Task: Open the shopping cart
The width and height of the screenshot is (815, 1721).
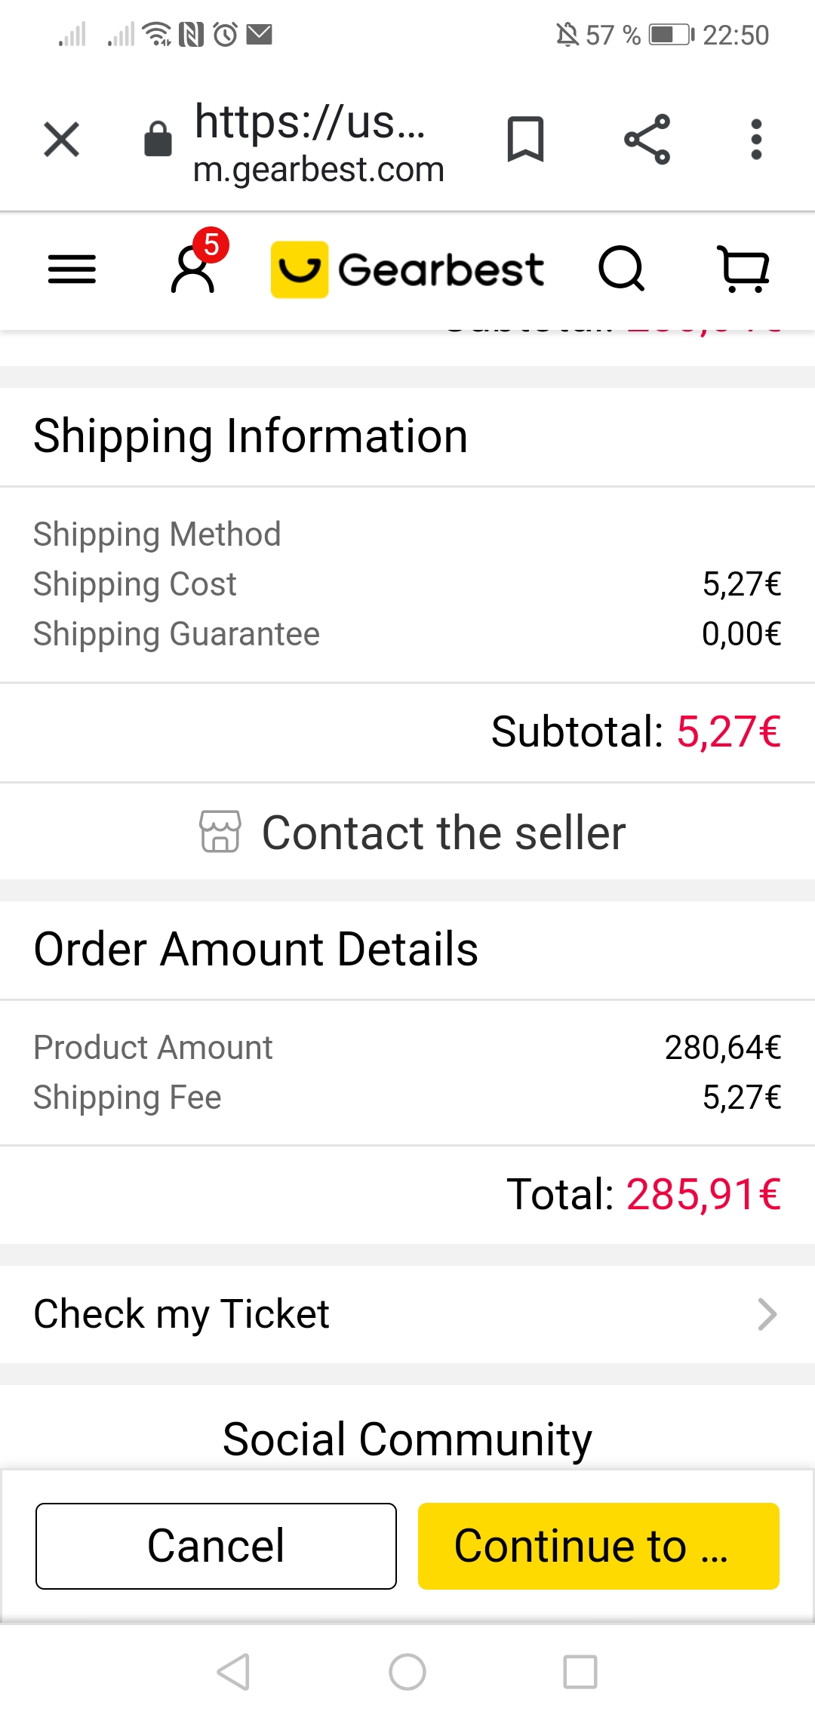Action: coord(743,269)
